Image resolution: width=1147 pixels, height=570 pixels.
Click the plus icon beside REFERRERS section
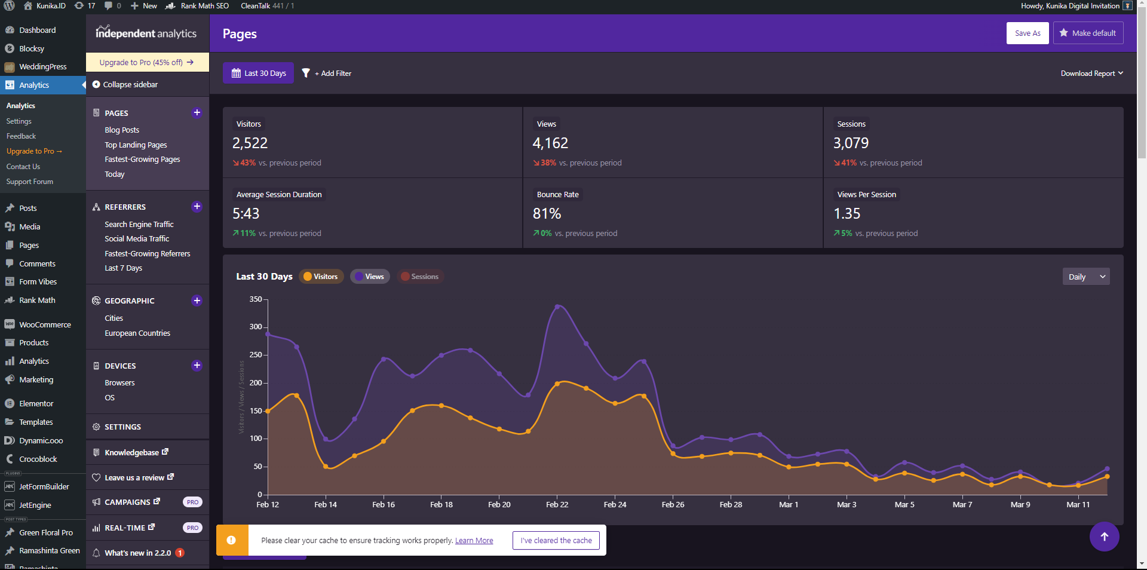tap(197, 207)
